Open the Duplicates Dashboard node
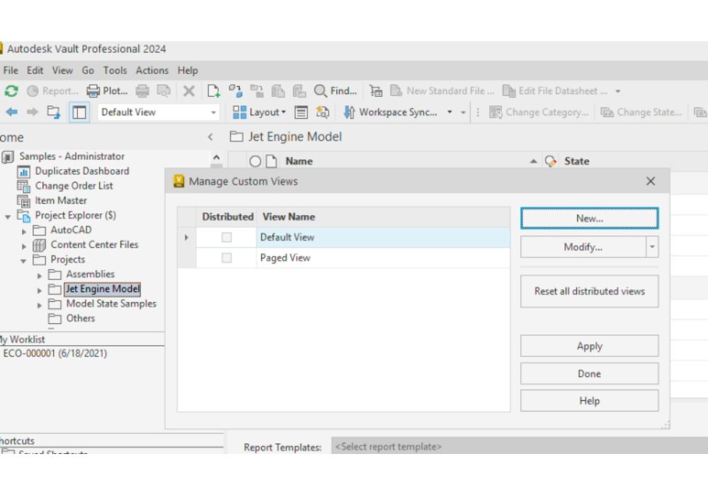 tap(81, 171)
